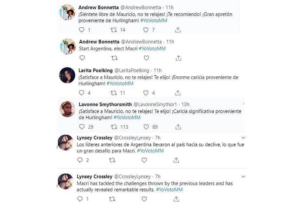This screenshot has height=205, width=307.
Task: Reply to the Lavonne Smythorsmith tweet
Action: (82, 127)
